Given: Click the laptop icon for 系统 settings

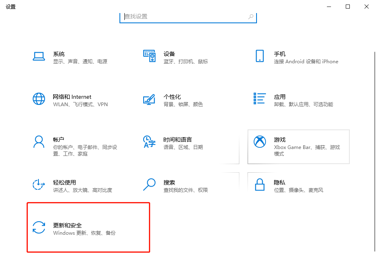Looking at the screenshot, I should click(x=39, y=57).
